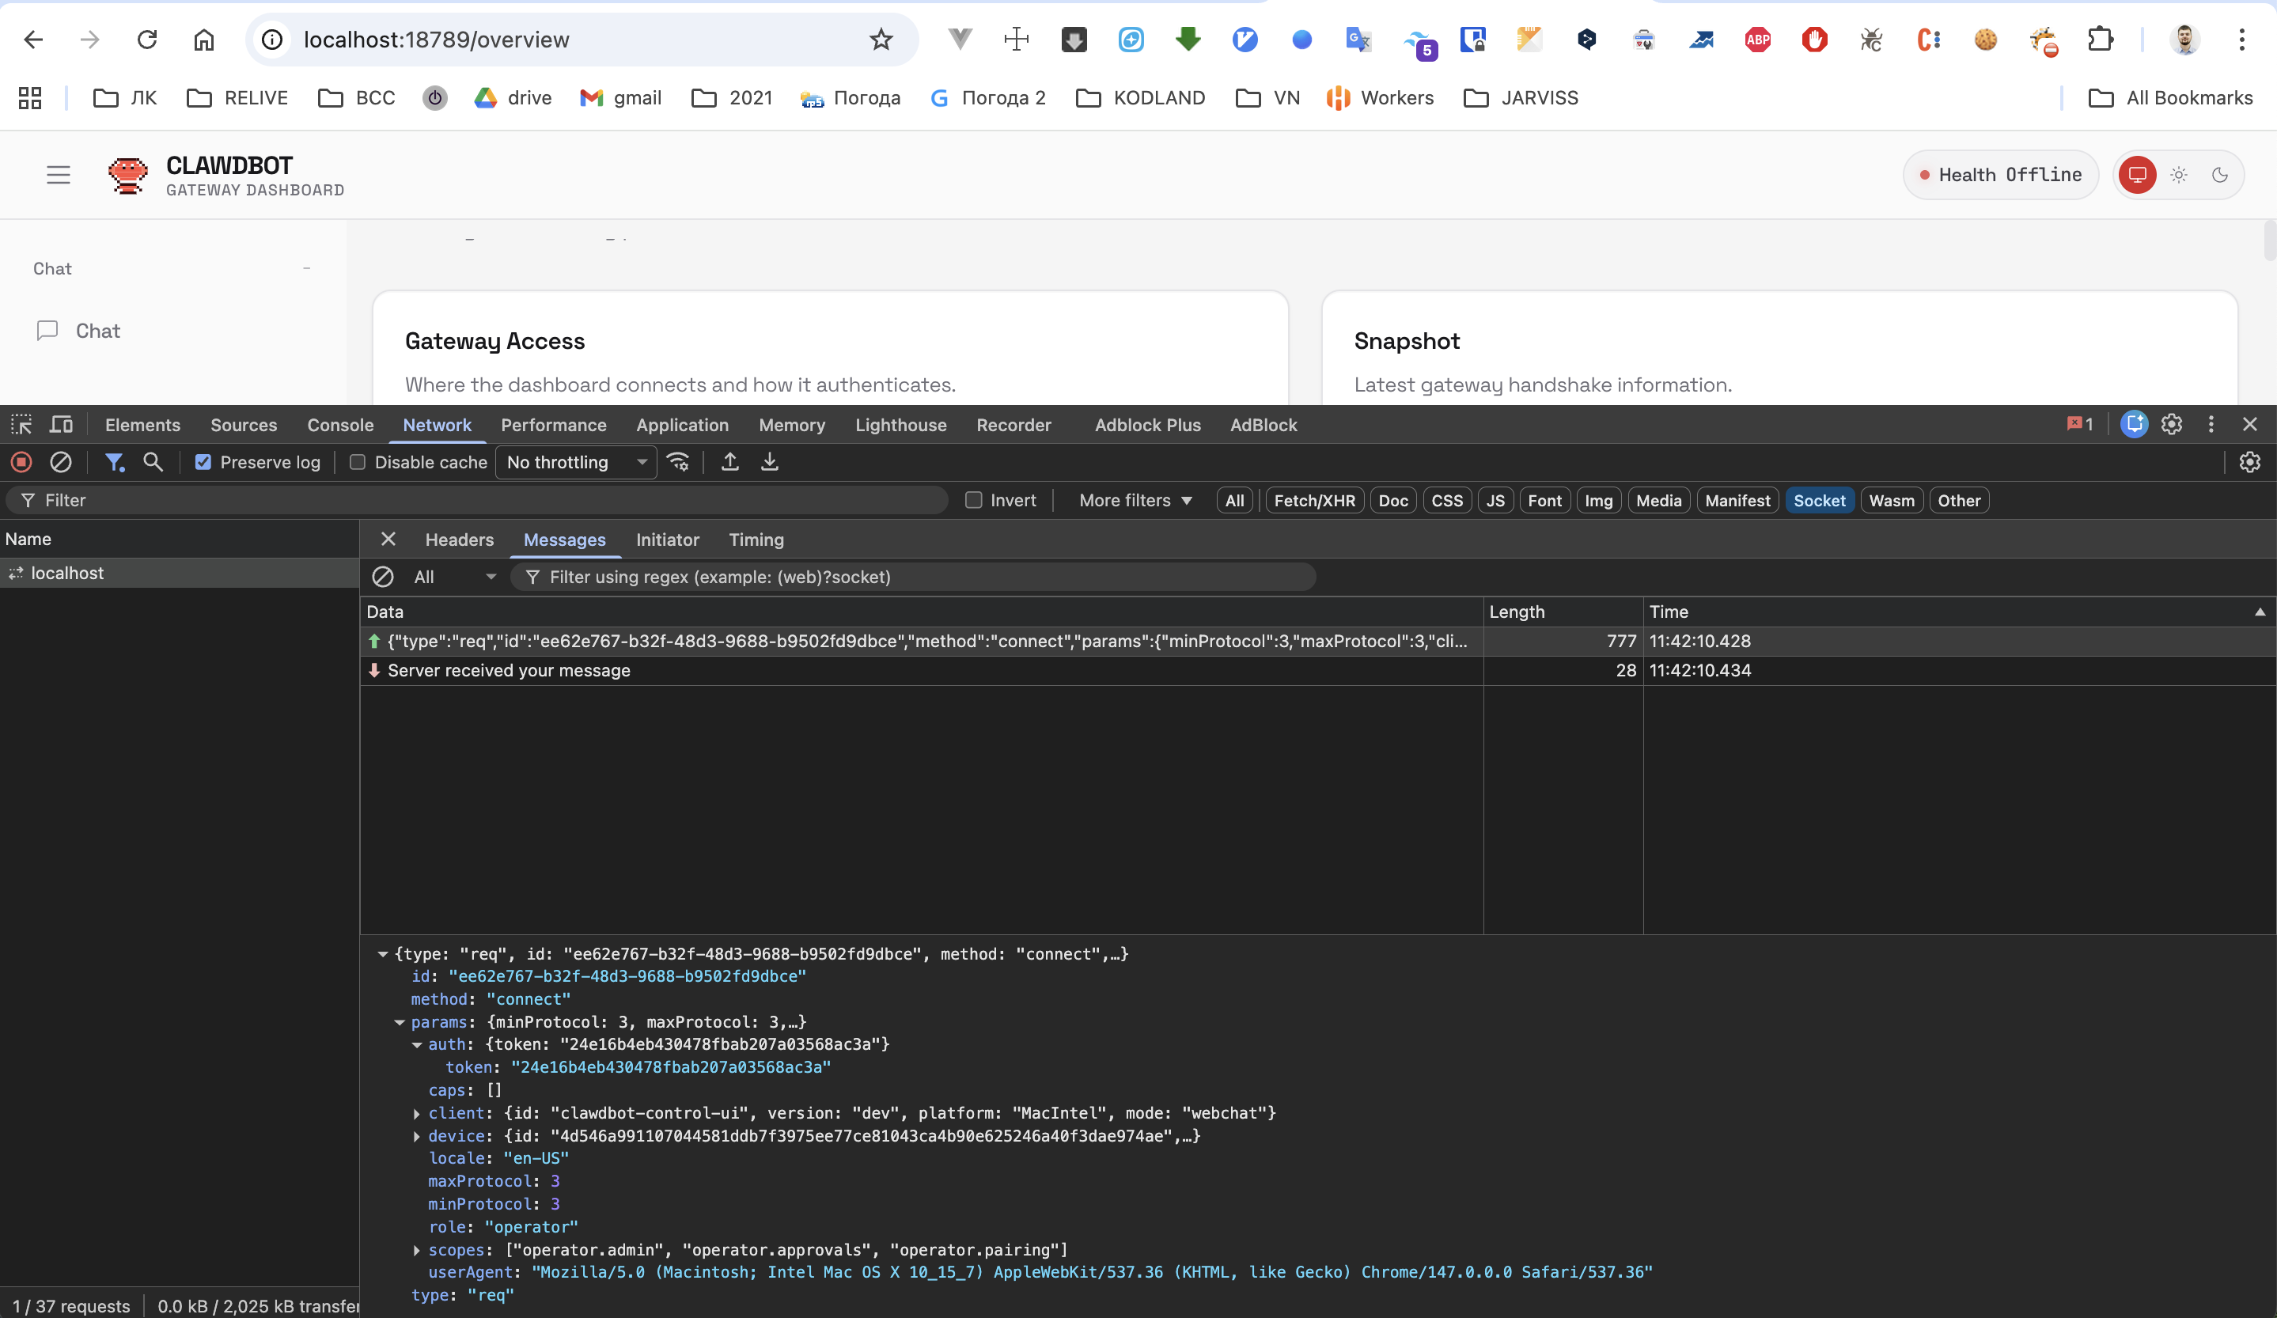The width and height of the screenshot is (2277, 1318).
Task: Open No throttling dropdown
Action: click(x=577, y=463)
